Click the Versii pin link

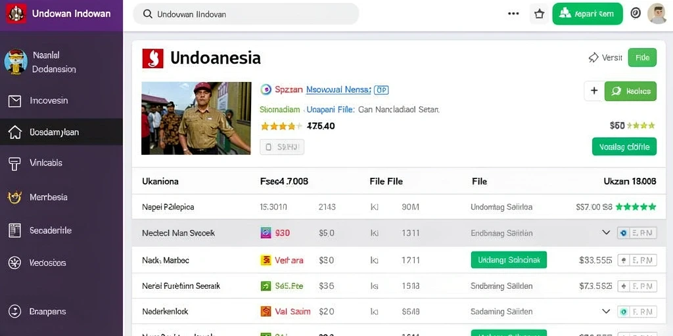click(605, 58)
